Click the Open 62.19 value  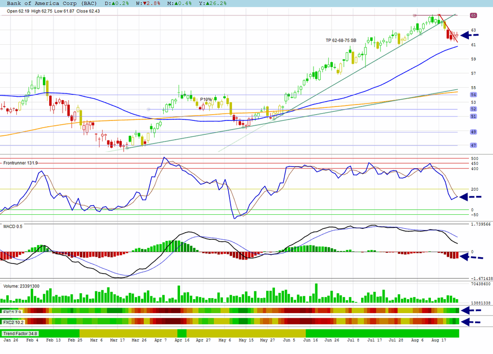coord(18,11)
